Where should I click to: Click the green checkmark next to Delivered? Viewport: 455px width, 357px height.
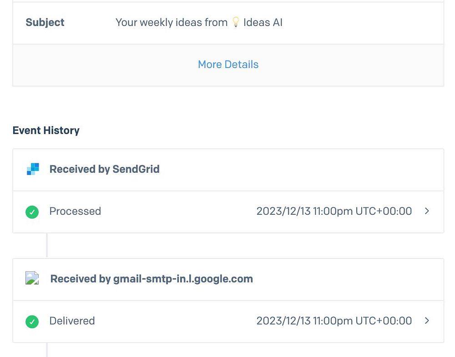point(32,321)
